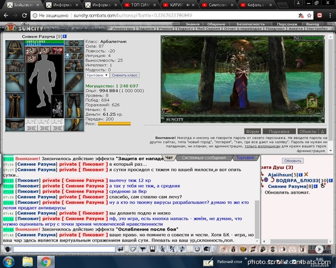
Task: Click the green health bar 1093/1093
Action: 44,41
